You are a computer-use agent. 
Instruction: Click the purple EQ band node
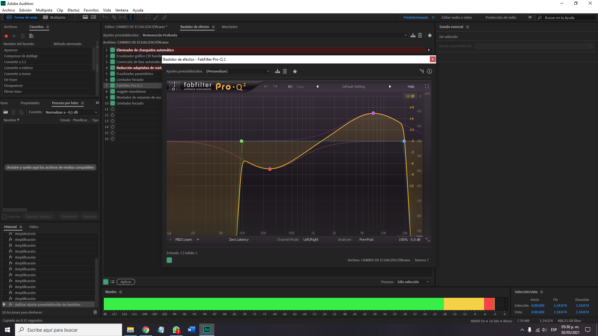point(373,113)
